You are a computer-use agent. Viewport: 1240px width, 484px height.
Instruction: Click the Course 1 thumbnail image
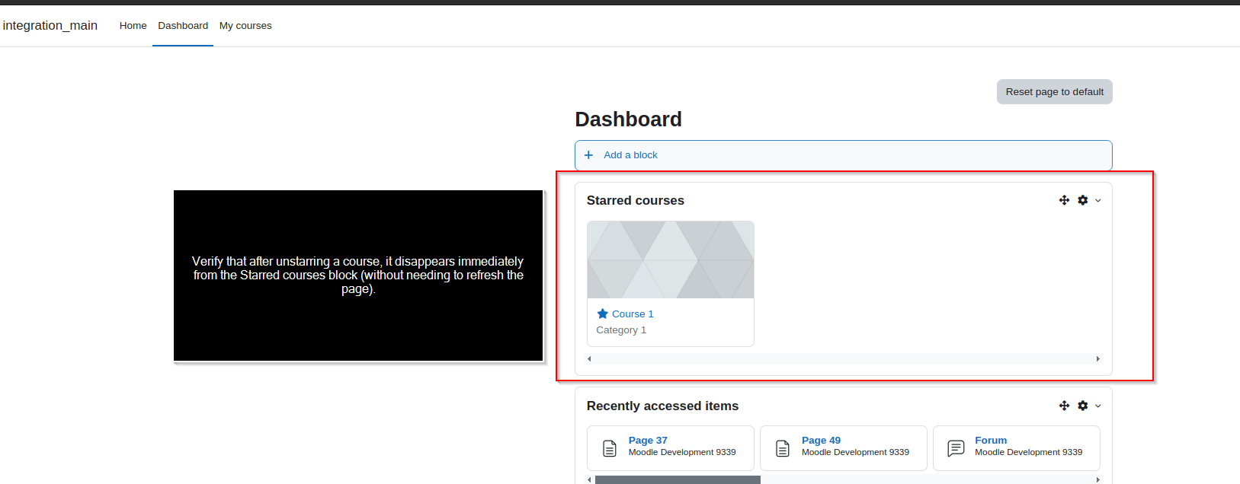pyautogui.click(x=671, y=260)
